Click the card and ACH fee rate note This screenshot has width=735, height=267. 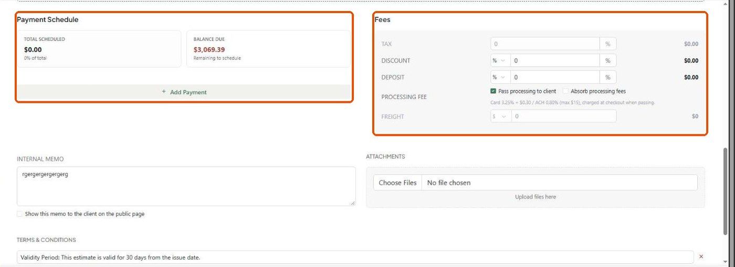point(572,102)
